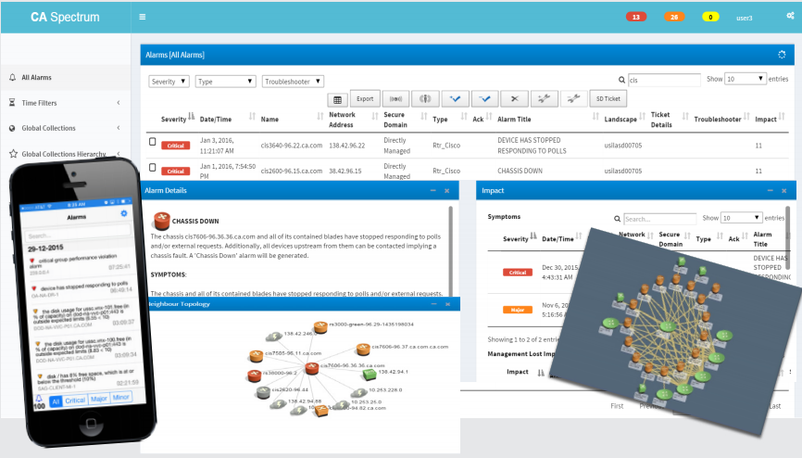Click the clear alarm X icon
The image size is (802, 458).
point(515,99)
